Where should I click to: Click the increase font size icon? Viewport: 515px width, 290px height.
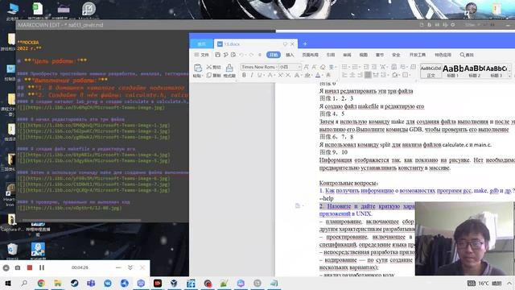point(306,67)
